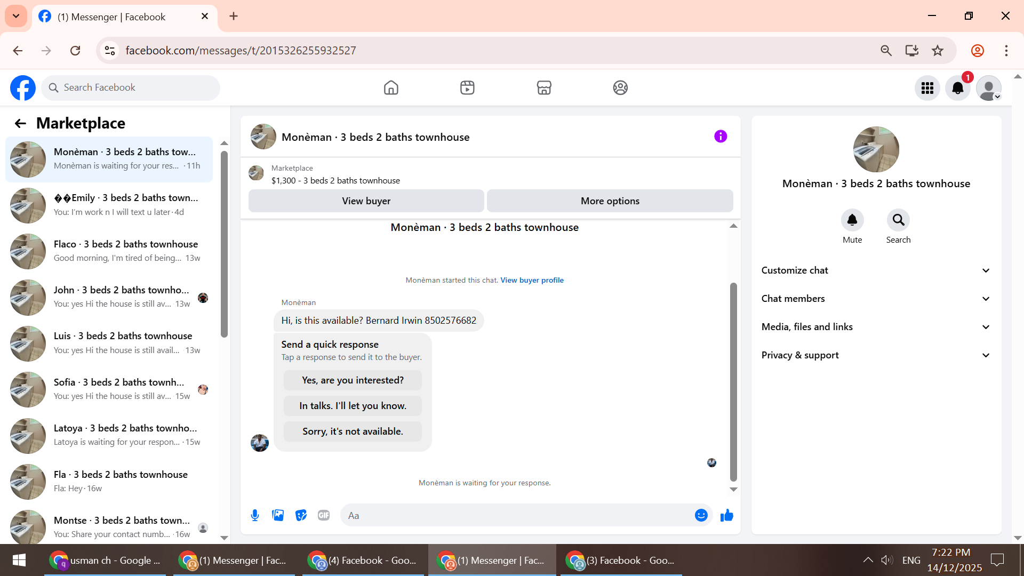Click the purple conversation info icon
Viewport: 1024px width, 576px height.
pyautogui.click(x=721, y=137)
